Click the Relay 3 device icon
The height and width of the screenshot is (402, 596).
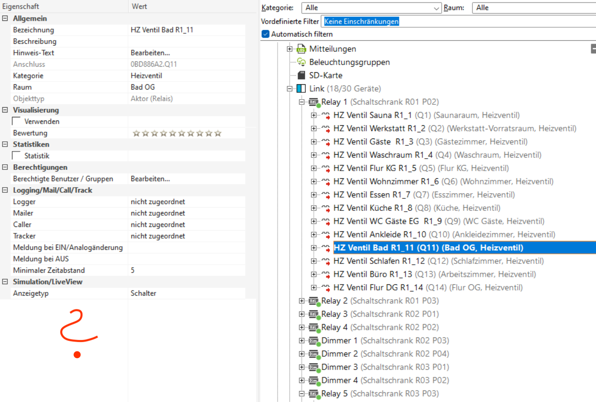(314, 314)
